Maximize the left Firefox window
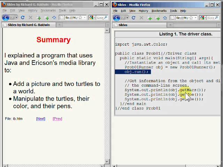 pyautogui.click(x=101, y=5)
